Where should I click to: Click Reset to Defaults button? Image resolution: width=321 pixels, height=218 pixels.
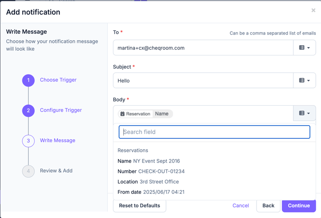click(x=140, y=205)
